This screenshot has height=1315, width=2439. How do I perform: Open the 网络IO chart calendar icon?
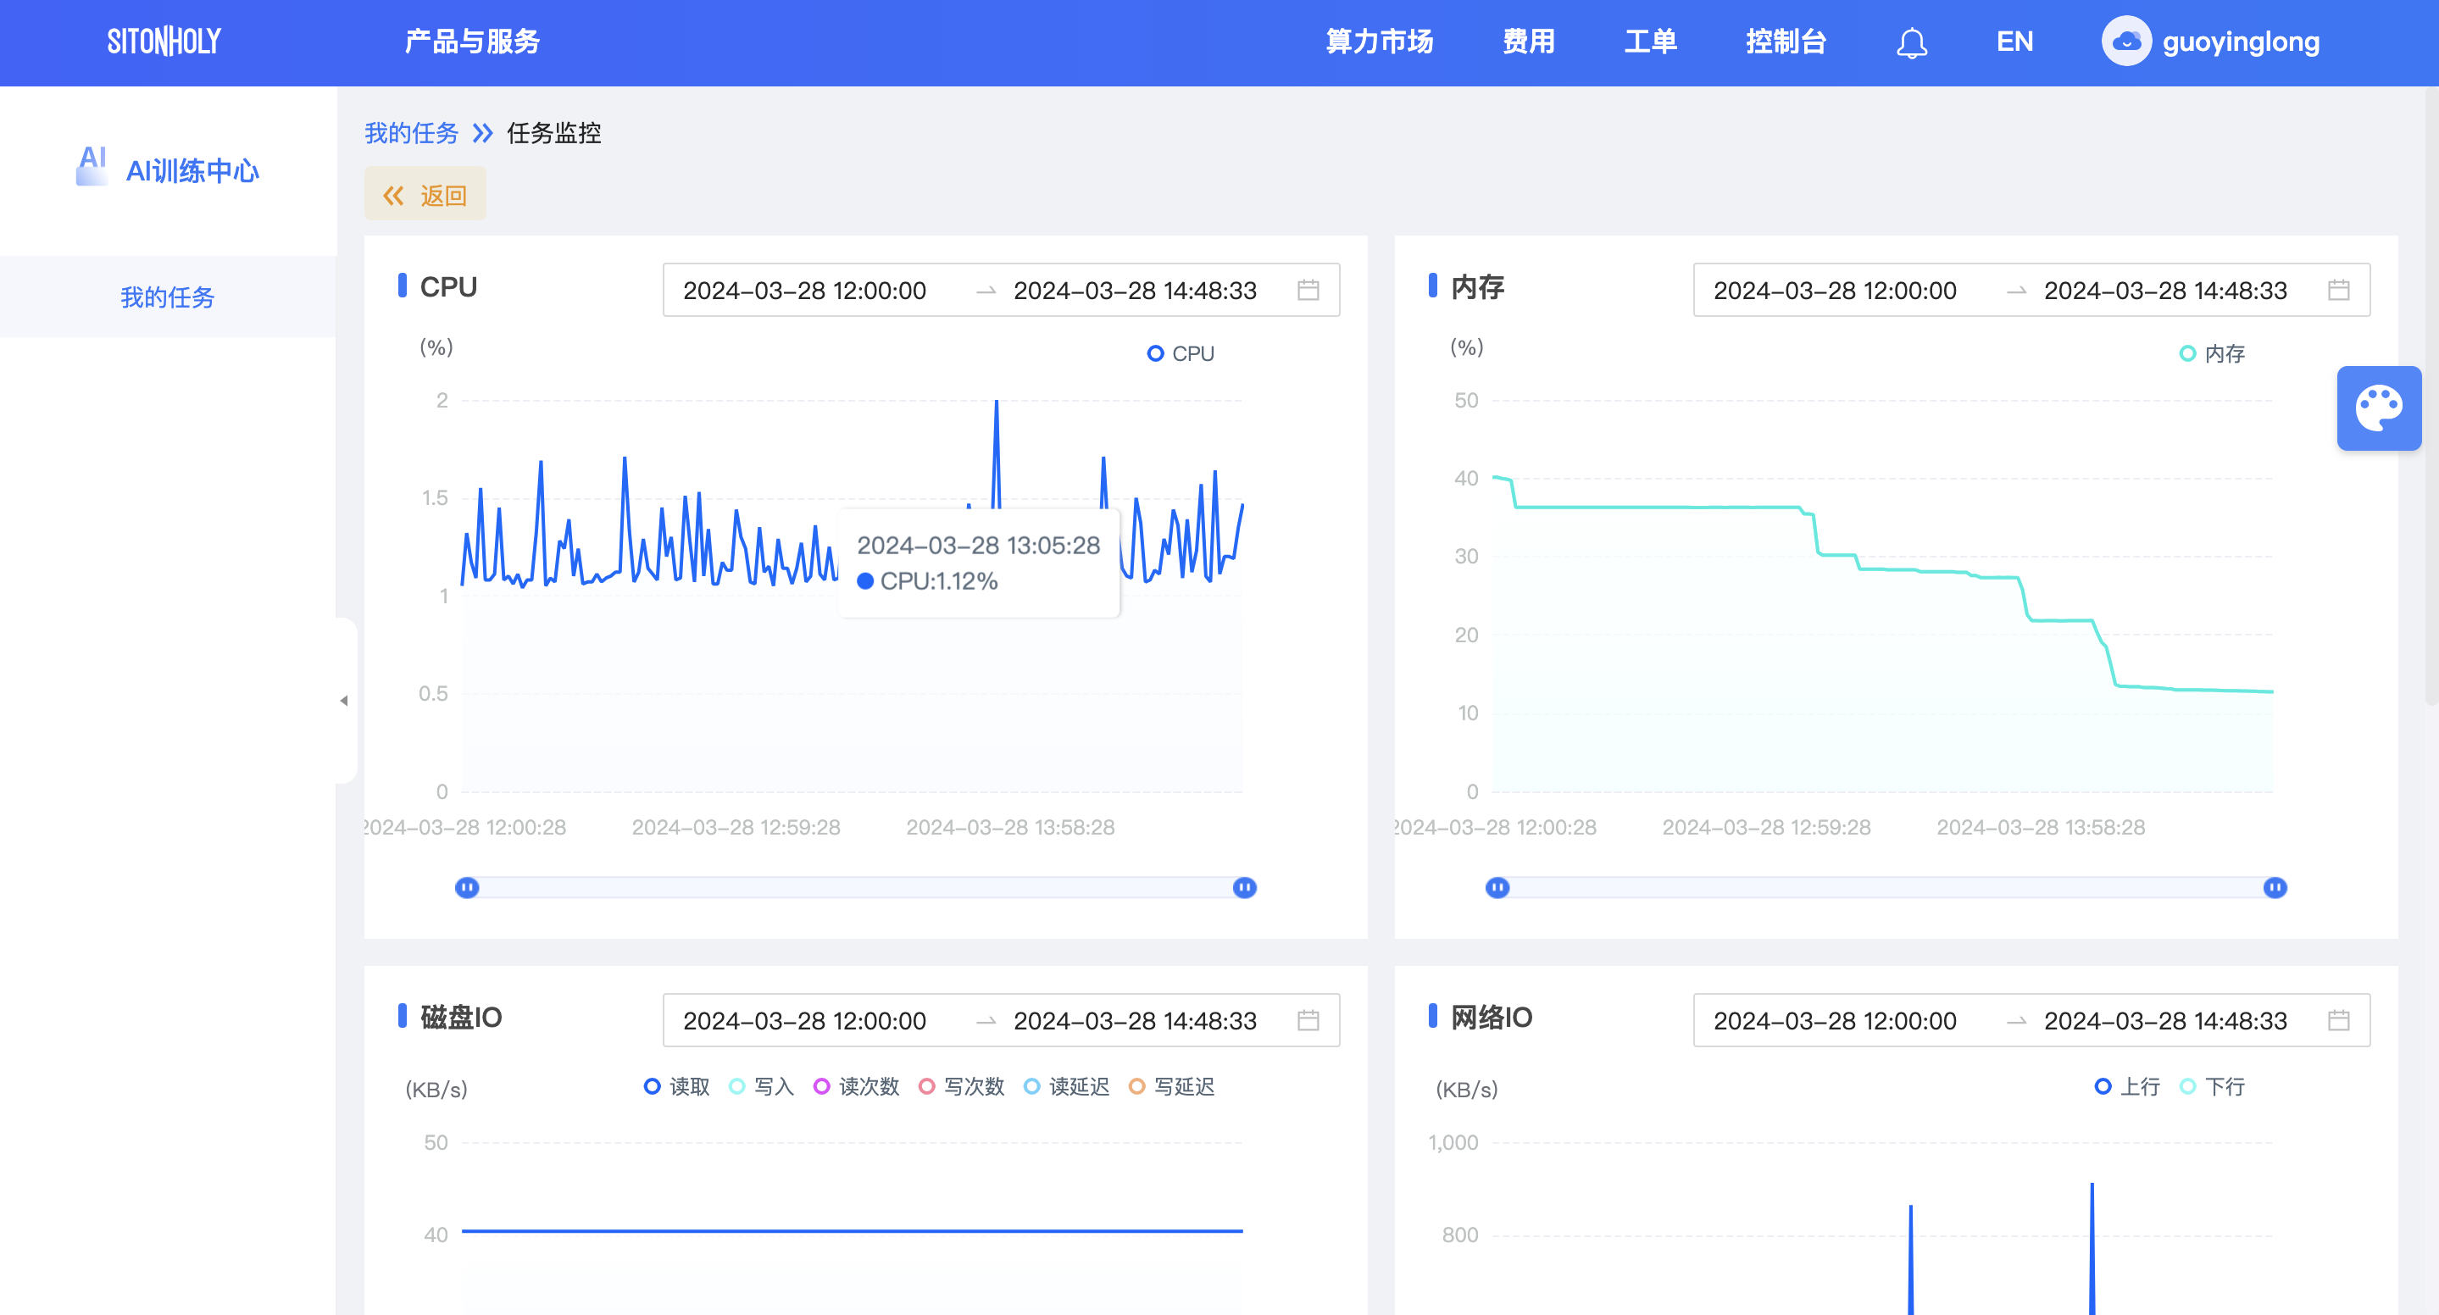click(x=2337, y=1019)
